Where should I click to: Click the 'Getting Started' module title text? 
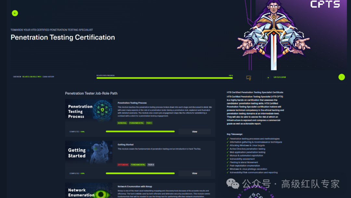pos(125,145)
